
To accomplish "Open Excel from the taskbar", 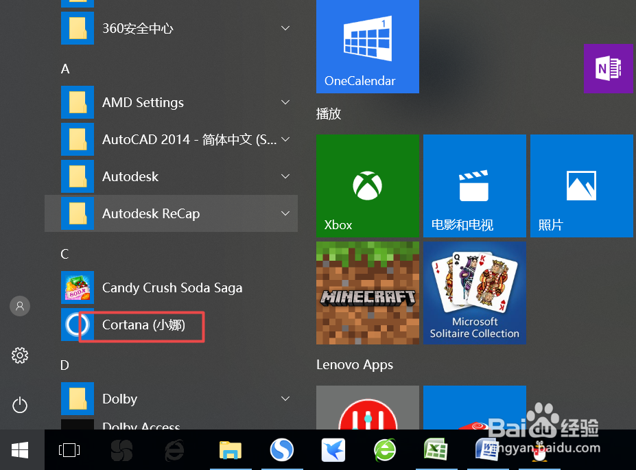I will [436, 450].
